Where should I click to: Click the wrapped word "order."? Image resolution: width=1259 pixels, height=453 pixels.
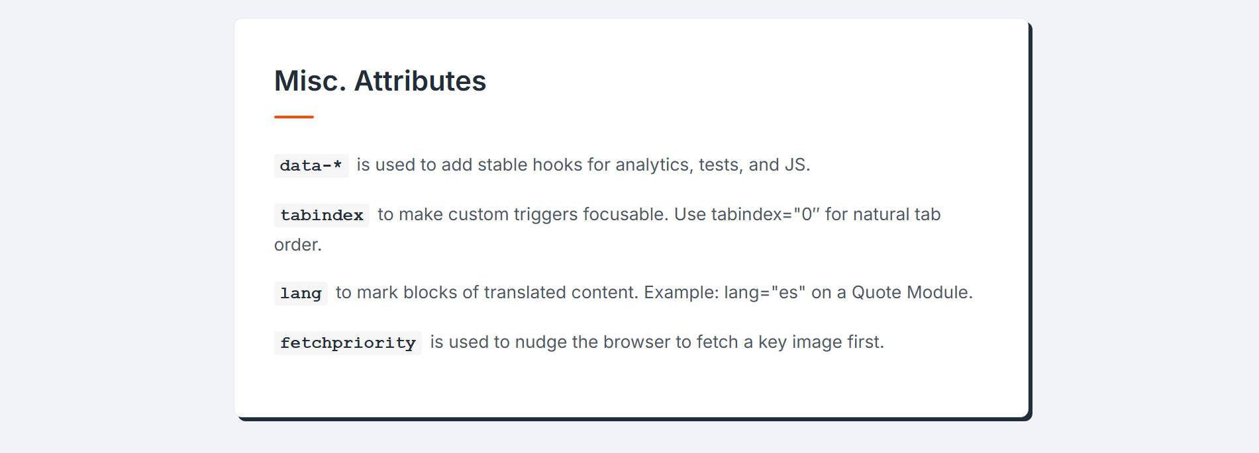298,245
